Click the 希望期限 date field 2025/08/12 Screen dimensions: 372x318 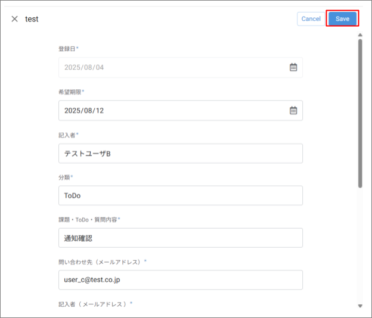pyautogui.click(x=181, y=110)
